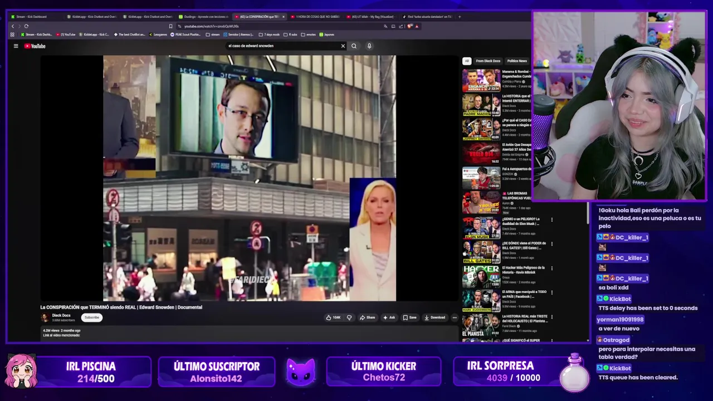713x401 pixels.
Task: Open the Elon Musk video thumbnail
Action: [x=481, y=227]
